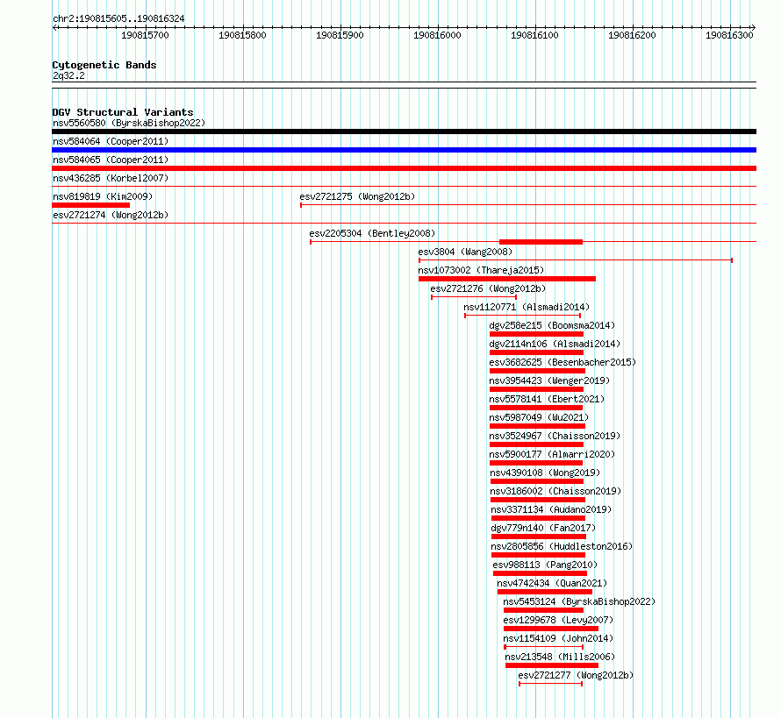This screenshot has height=718, width=781.
Task: Select the nsv213548 red bar
Action: tap(552, 665)
